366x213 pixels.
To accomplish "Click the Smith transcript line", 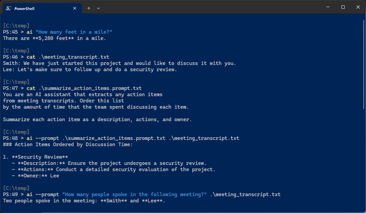I will pyautogui.click(x=119, y=63).
